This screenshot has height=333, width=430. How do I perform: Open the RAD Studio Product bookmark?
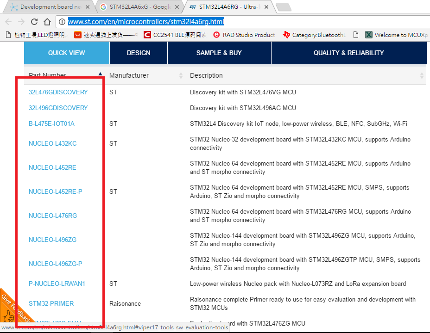click(x=244, y=35)
